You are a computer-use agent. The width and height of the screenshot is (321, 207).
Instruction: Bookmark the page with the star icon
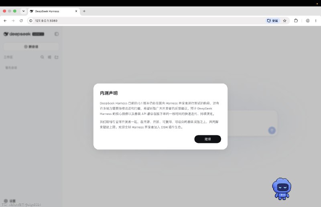point(284,21)
